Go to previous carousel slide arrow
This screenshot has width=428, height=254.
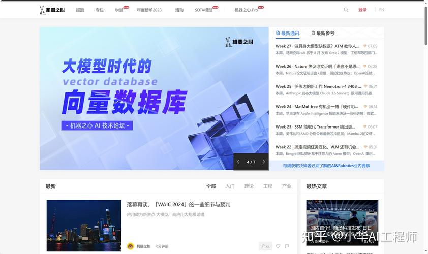[x=238, y=162]
